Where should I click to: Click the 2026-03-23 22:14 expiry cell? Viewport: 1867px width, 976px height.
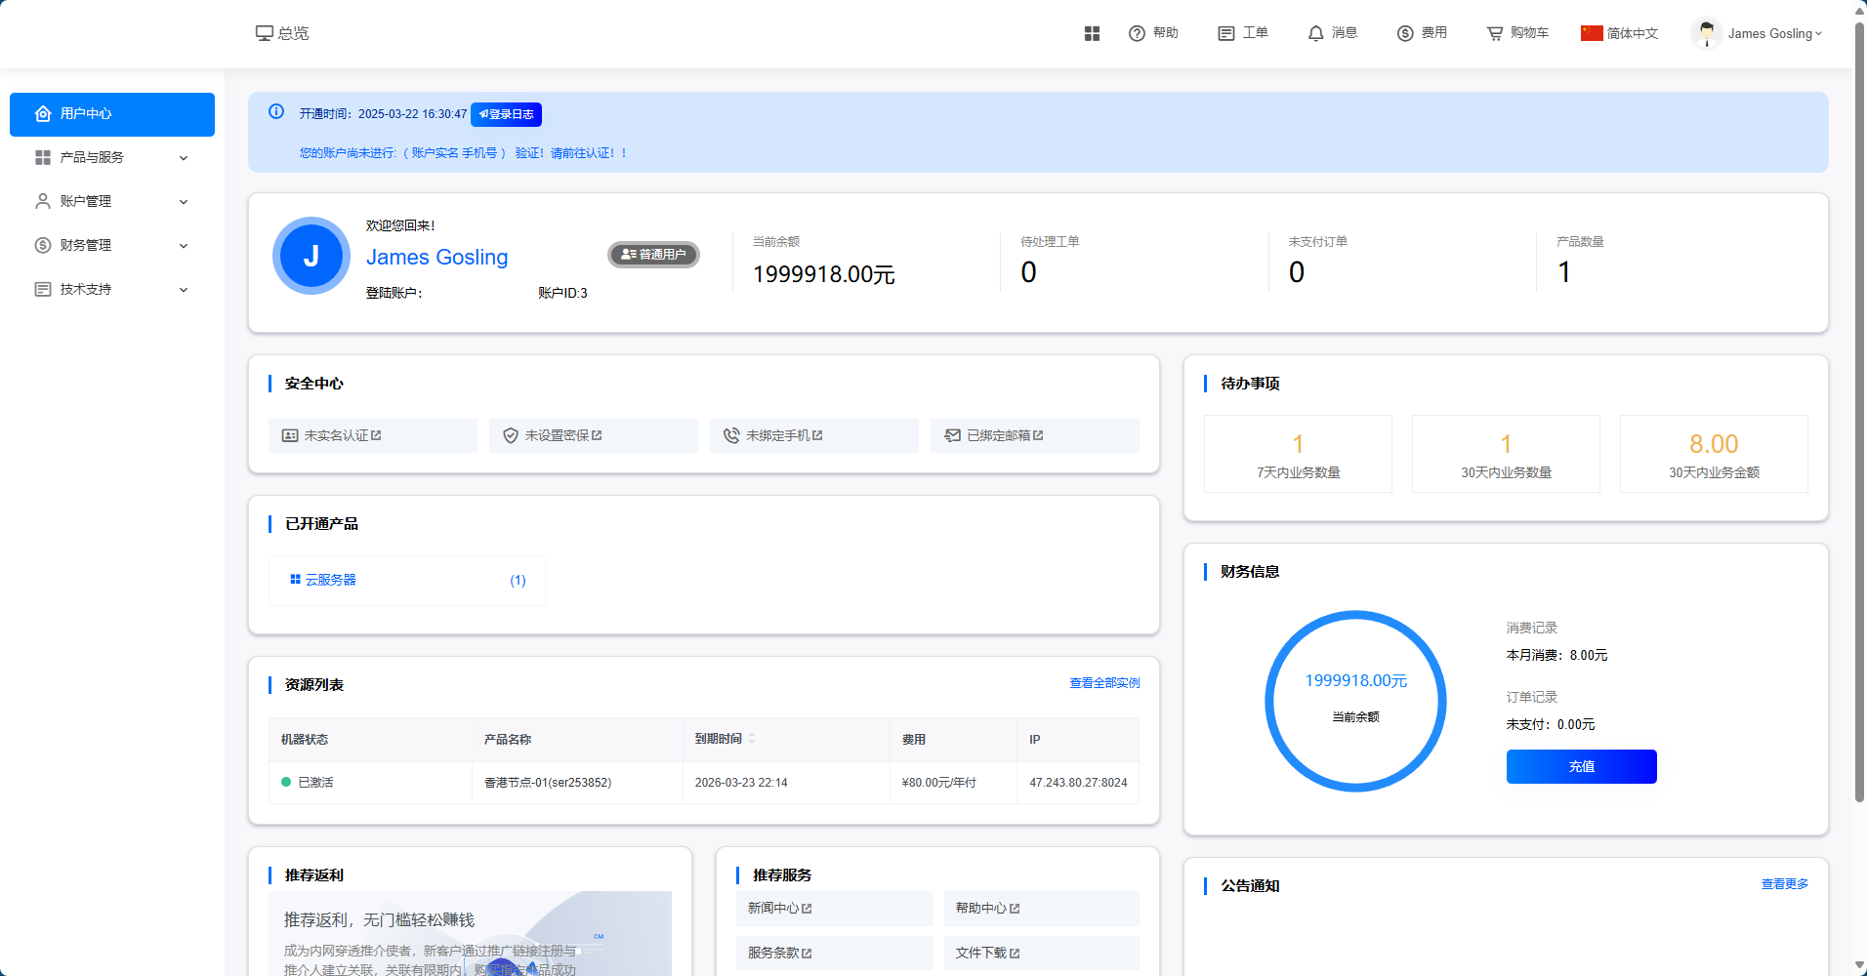[x=786, y=783]
